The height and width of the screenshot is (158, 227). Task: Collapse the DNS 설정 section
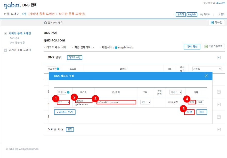pyautogui.click(x=219, y=57)
